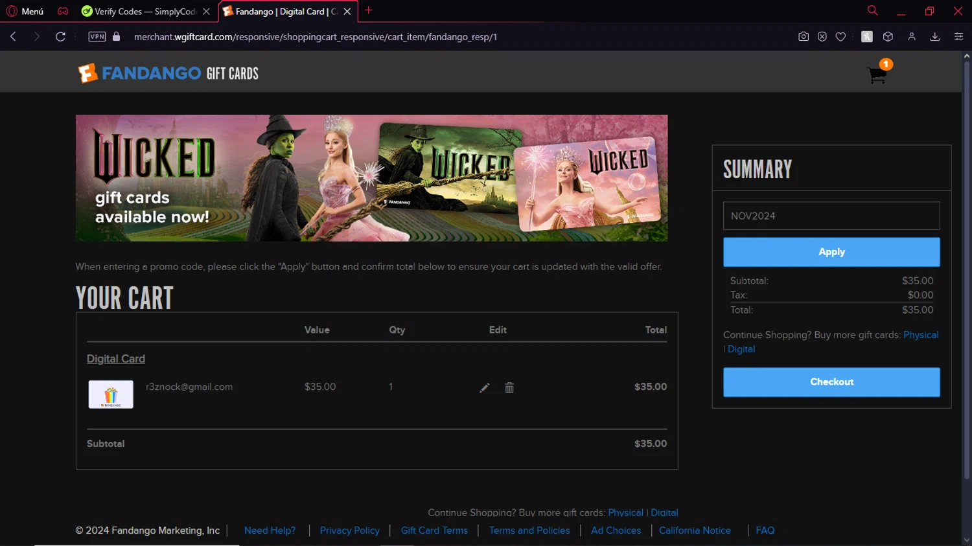The image size is (972, 546).
Task: Edit the Digital Card with pencil icon
Action: click(x=484, y=387)
